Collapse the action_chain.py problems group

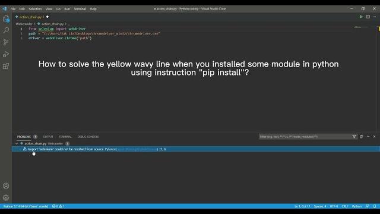17,143
